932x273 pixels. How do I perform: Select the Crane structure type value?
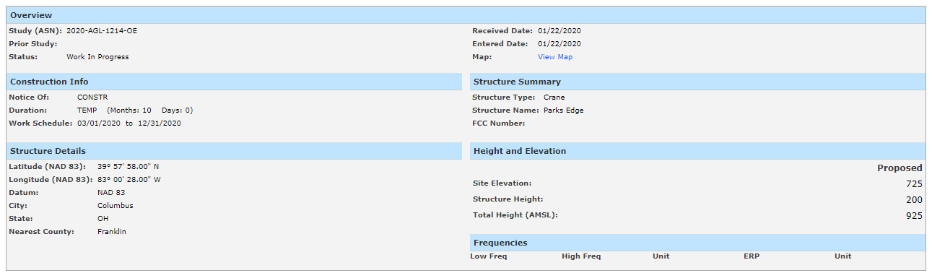point(554,97)
